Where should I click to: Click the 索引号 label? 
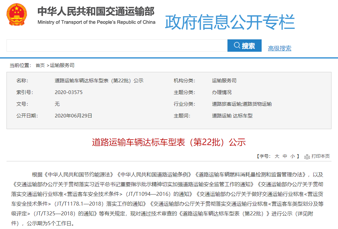tap(25, 92)
